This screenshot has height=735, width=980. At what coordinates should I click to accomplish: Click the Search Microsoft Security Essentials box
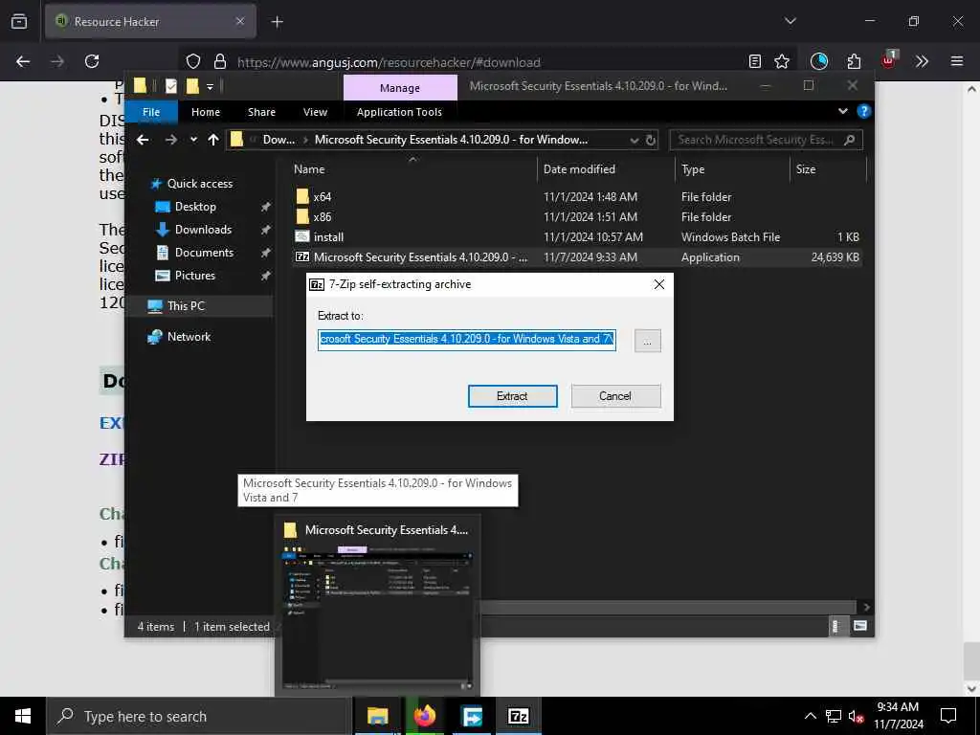coord(766,140)
